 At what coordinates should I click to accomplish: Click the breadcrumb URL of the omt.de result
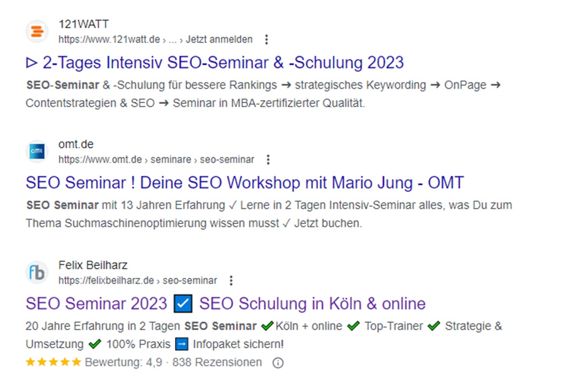[156, 159]
